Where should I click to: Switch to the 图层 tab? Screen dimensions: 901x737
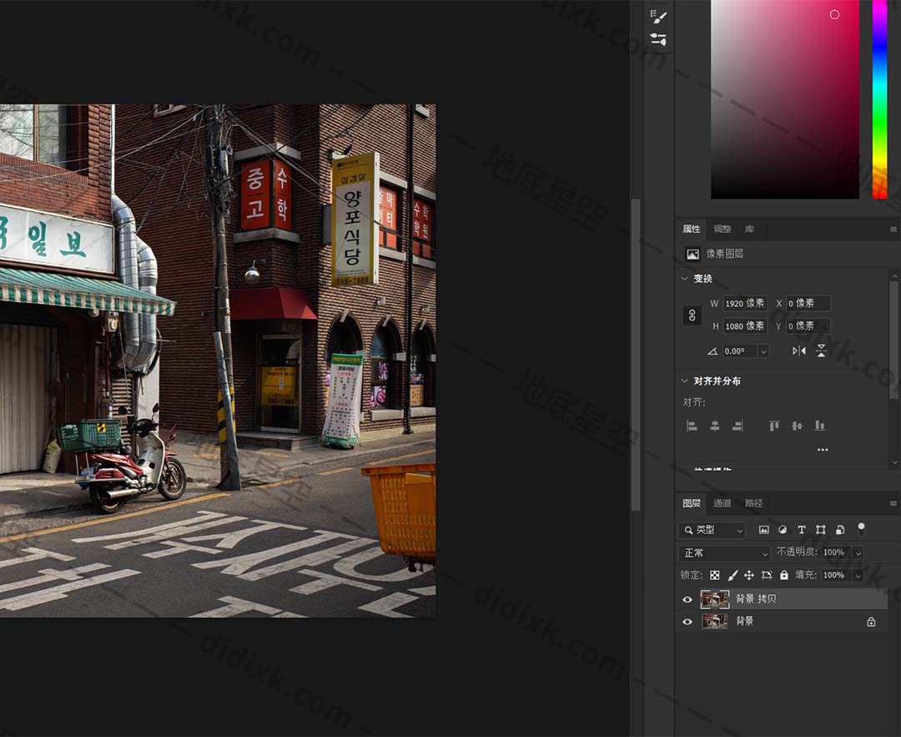[692, 503]
